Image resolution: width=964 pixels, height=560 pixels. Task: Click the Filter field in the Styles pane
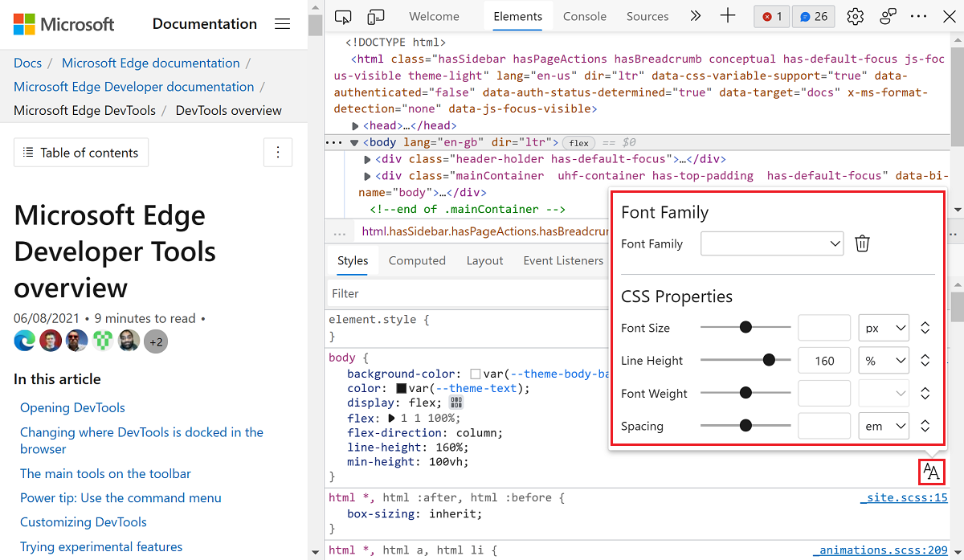pos(402,293)
